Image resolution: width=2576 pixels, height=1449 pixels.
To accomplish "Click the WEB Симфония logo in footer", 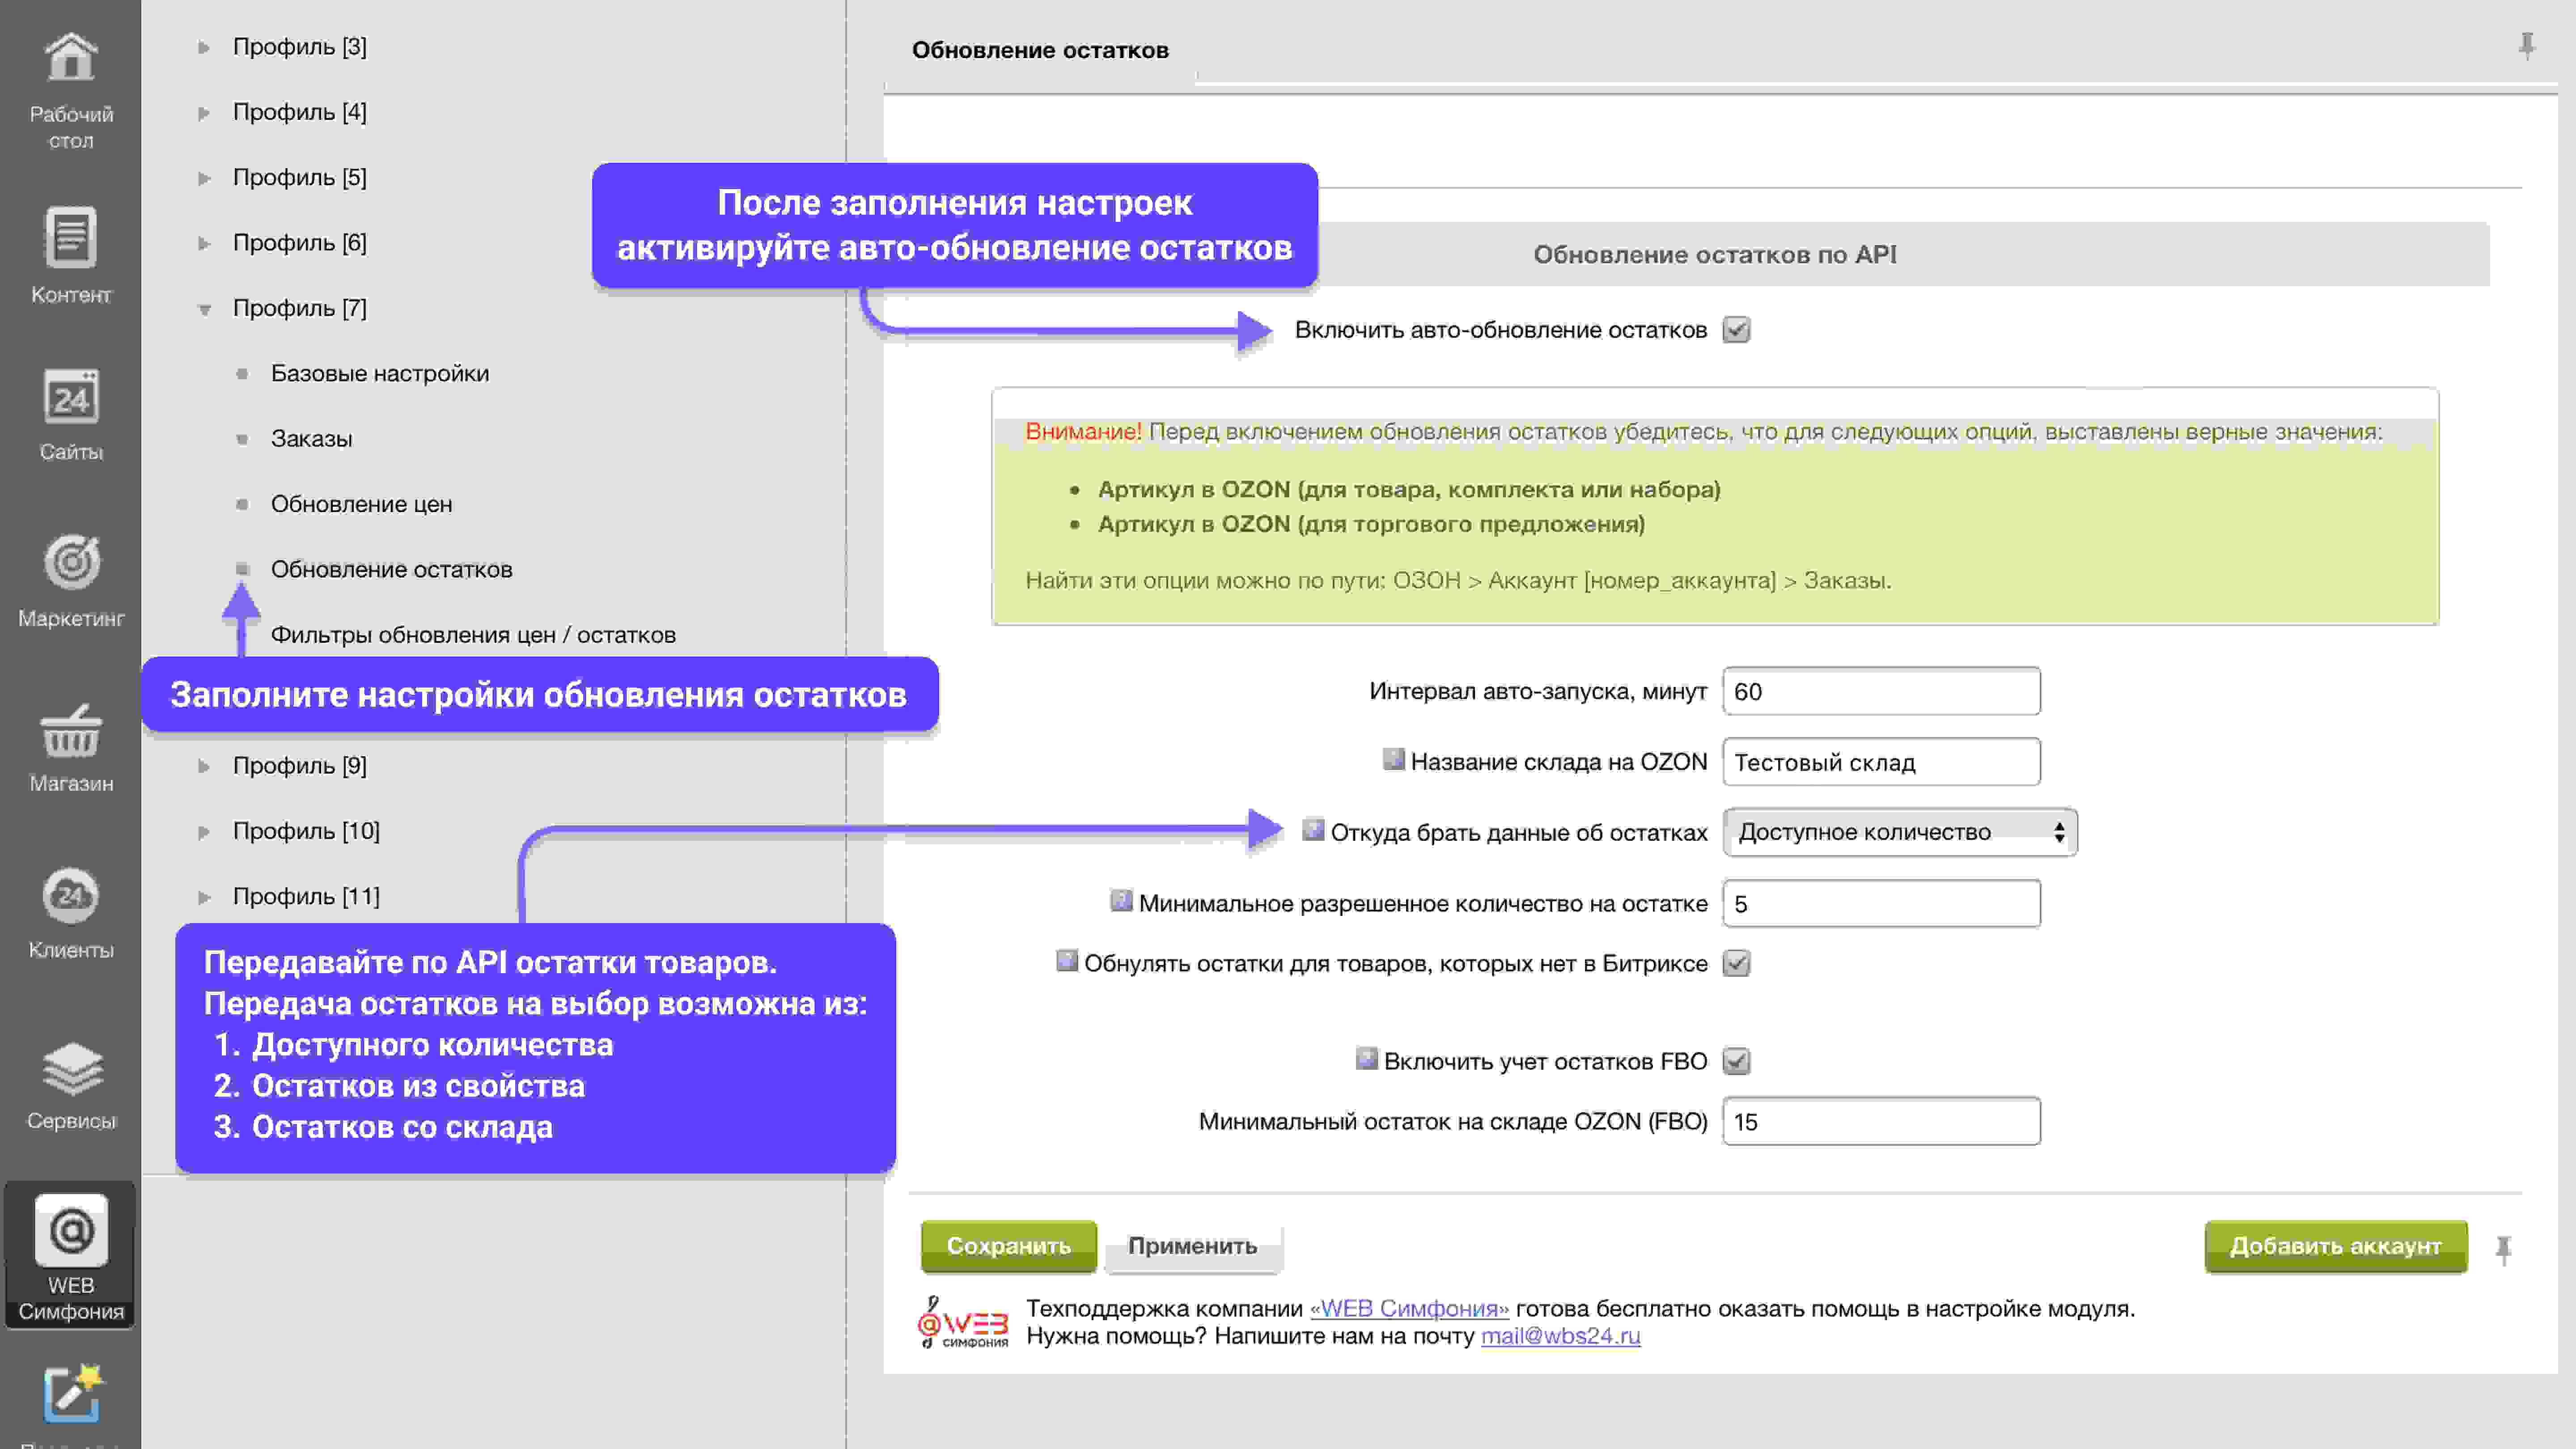I will (x=962, y=1322).
